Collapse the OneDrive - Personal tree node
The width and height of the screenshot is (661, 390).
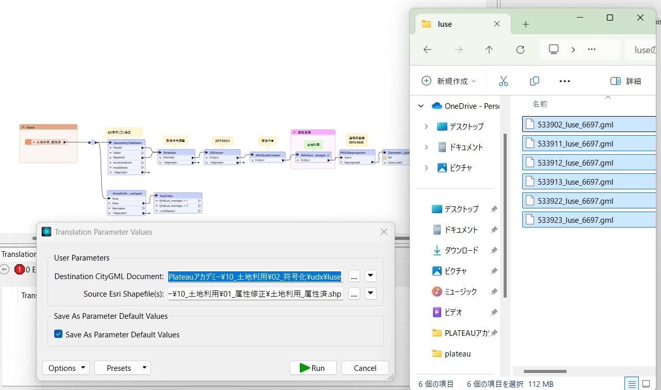pos(421,106)
